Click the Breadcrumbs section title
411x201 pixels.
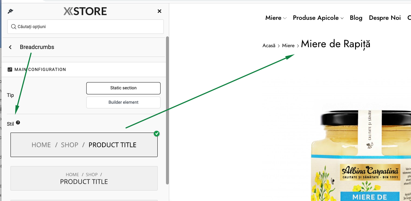coord(37,47)
